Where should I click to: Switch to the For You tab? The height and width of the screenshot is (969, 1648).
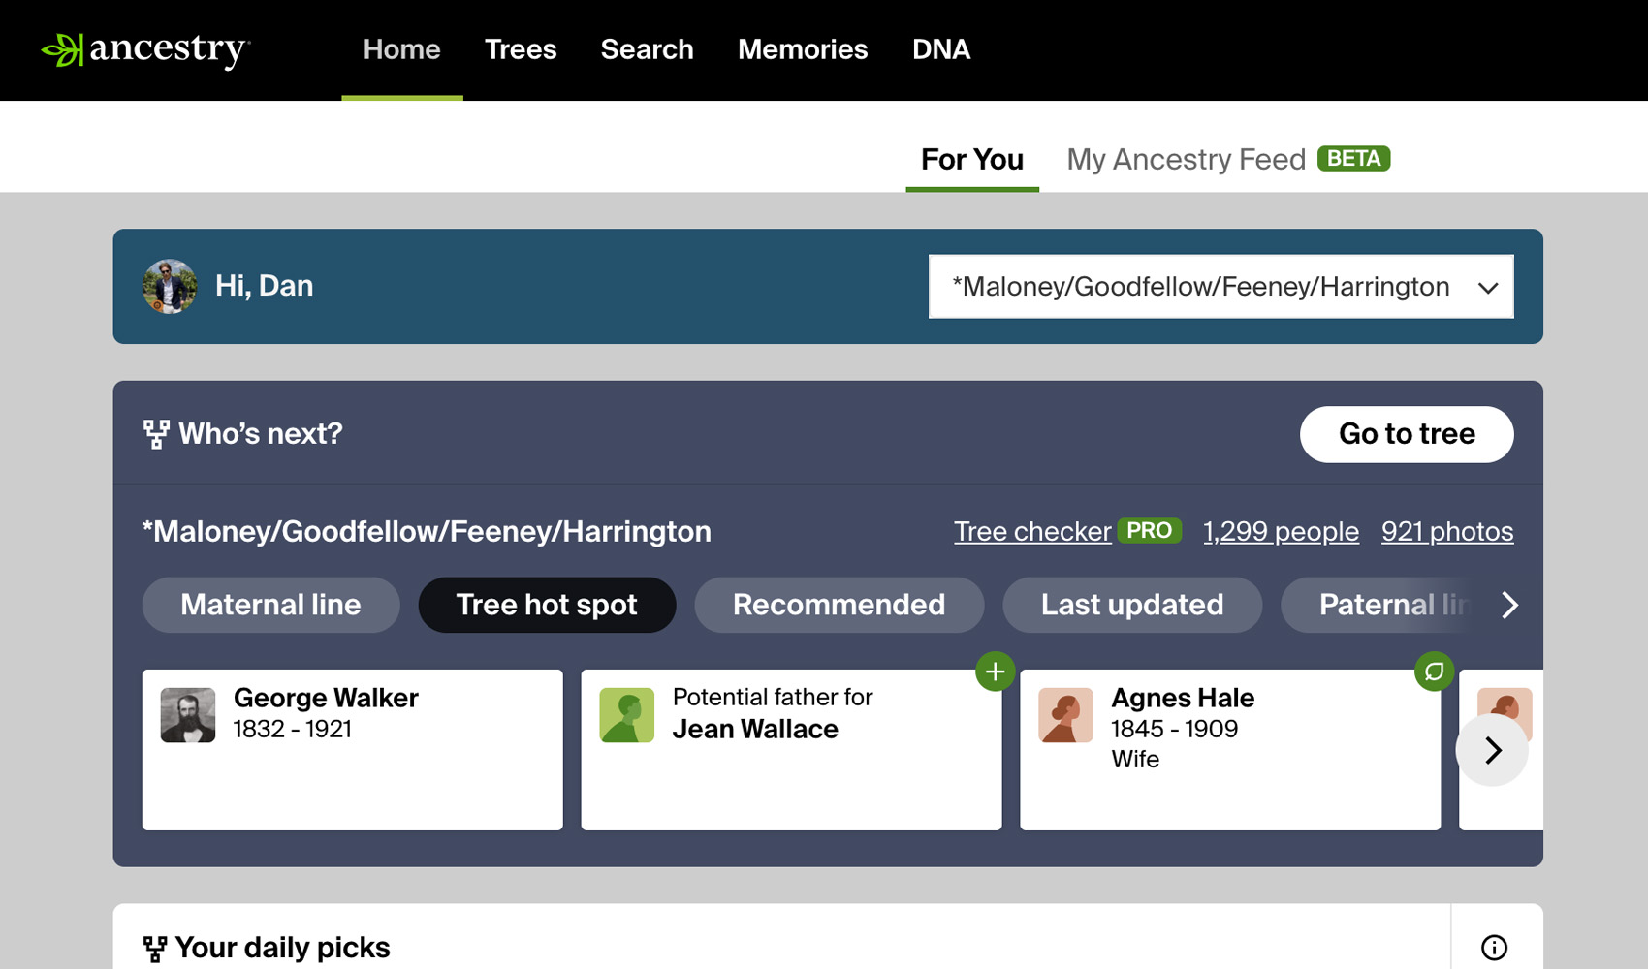click(x=972, y=160)
